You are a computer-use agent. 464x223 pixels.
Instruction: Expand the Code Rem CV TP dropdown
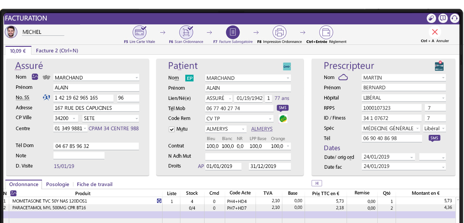coord(270,119)
